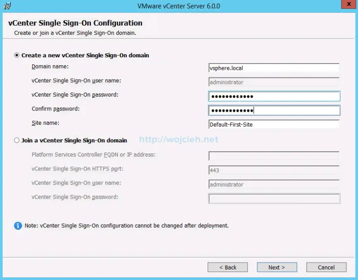Click the Site name field showing Default-First-Site

tap(273, 124)
